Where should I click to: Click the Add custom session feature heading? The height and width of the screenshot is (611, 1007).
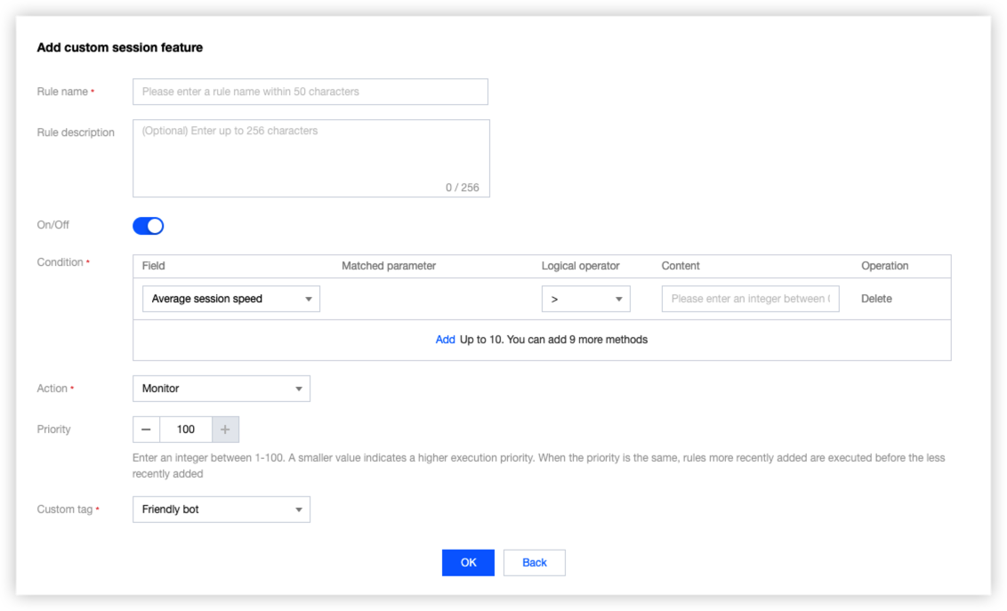tap(119, 47)
